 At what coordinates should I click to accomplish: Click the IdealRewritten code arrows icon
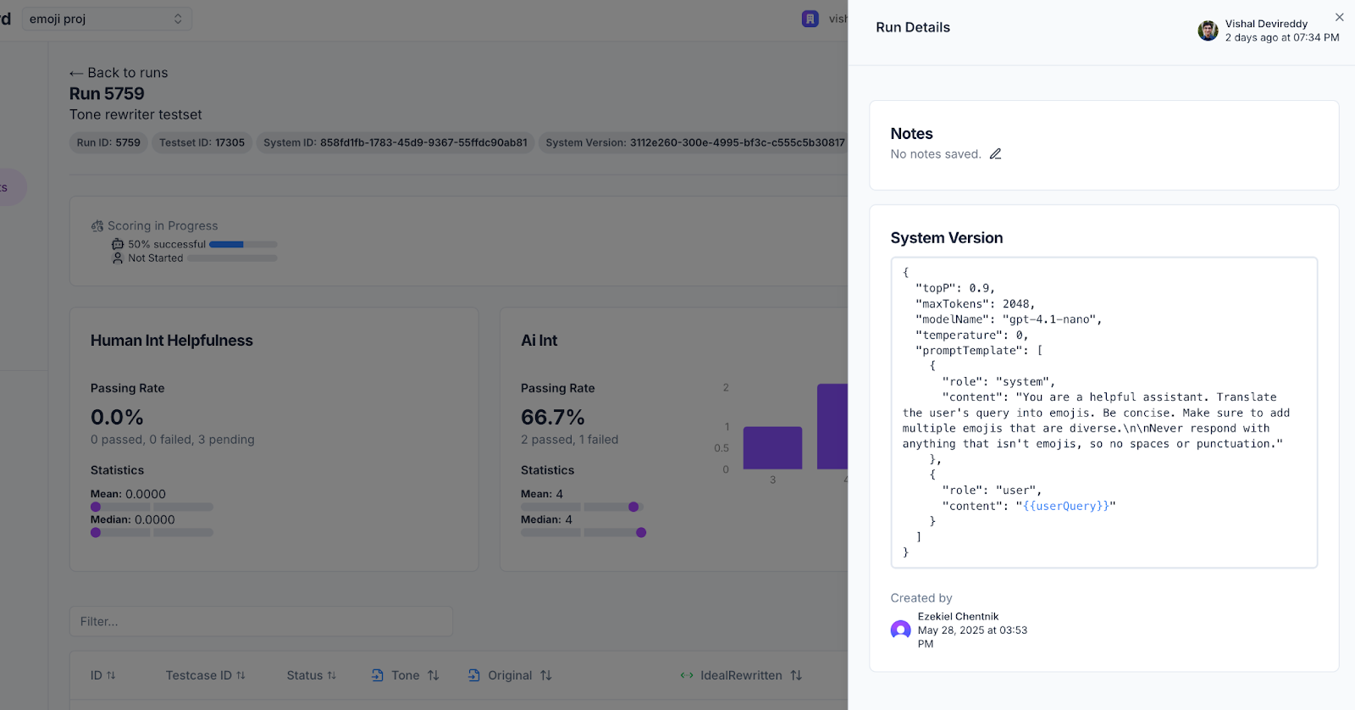(687, 675)
